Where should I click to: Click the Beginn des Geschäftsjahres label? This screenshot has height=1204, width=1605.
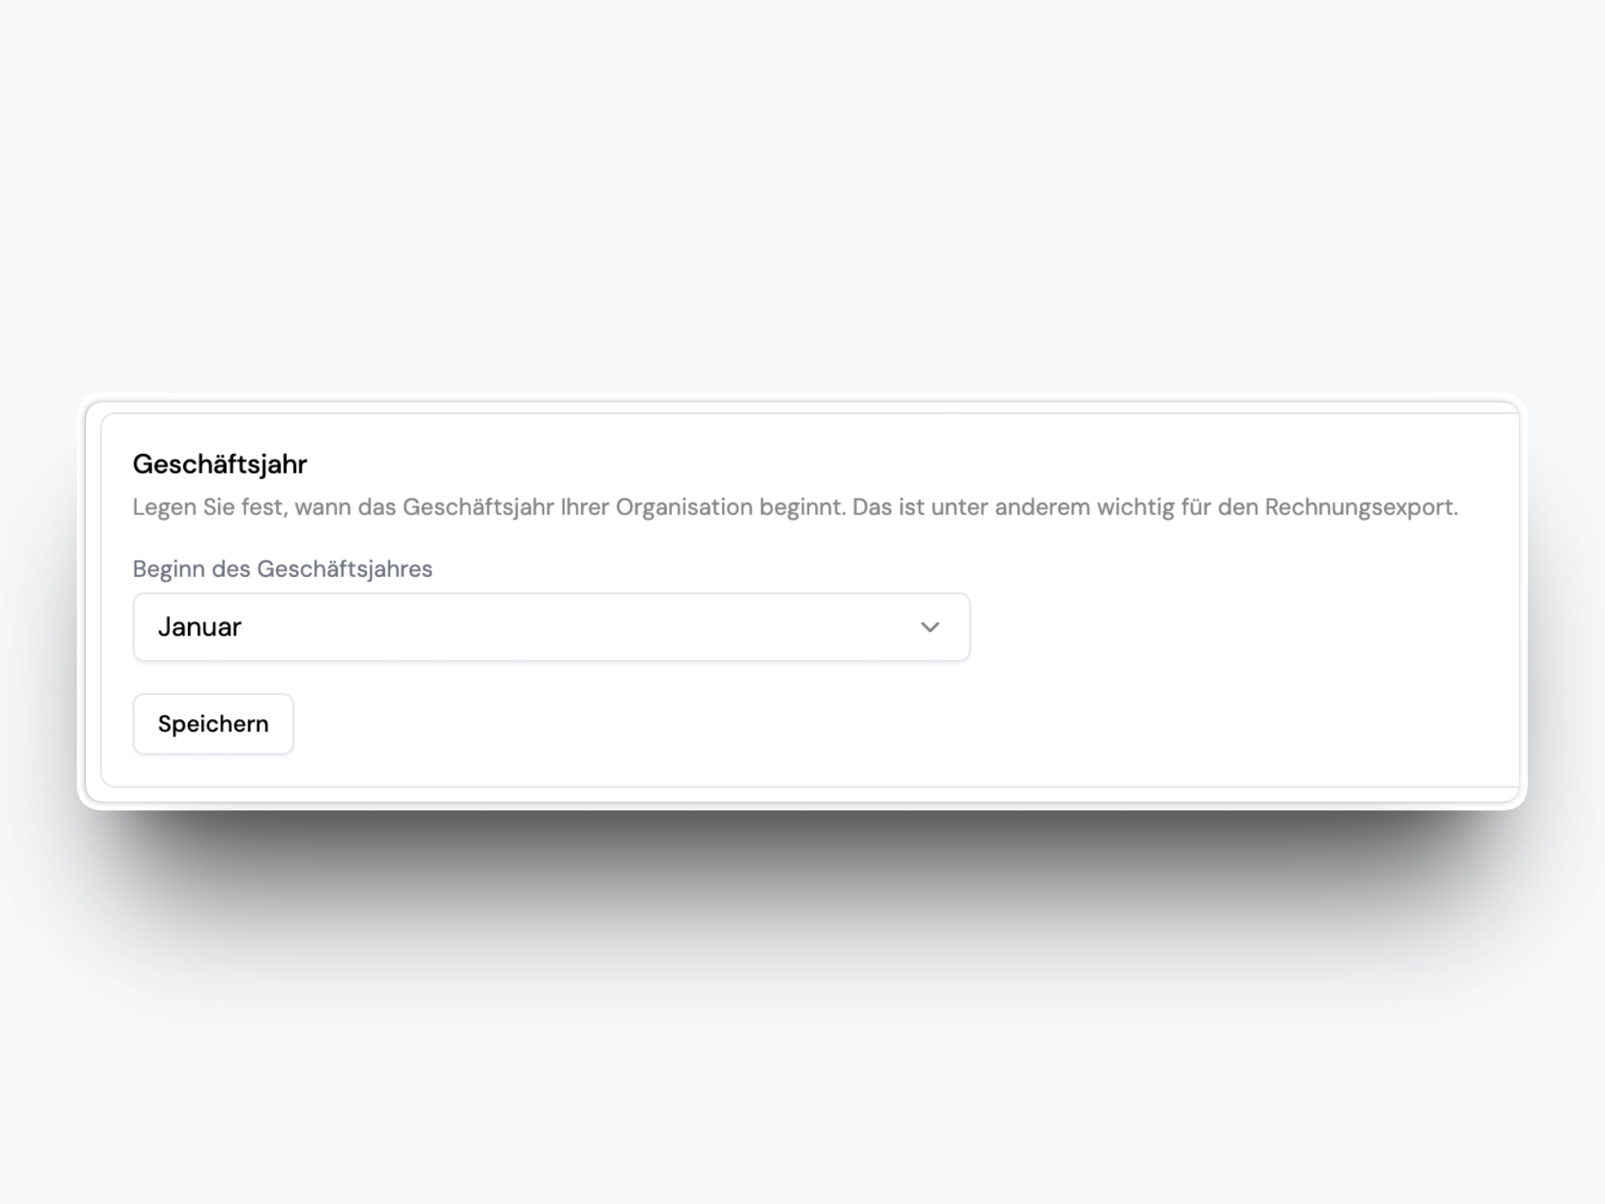click(x=283, y=569)
